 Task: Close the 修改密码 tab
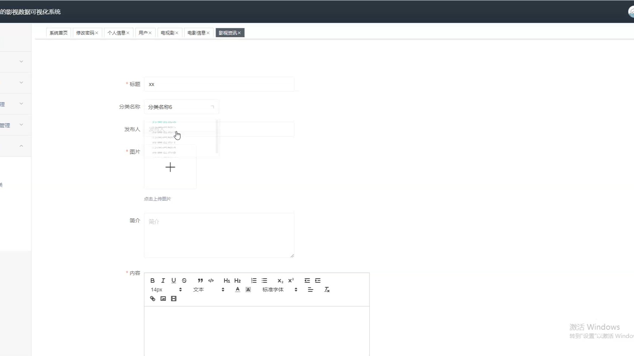click(97, 33)
